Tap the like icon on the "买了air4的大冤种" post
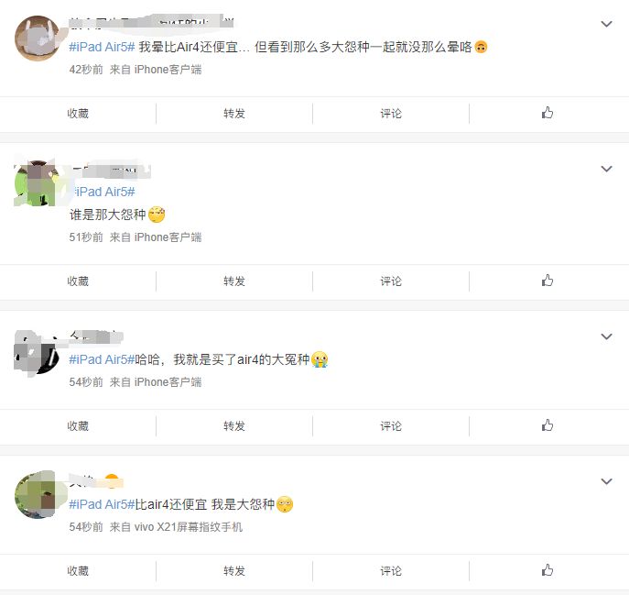 [548, 425]
